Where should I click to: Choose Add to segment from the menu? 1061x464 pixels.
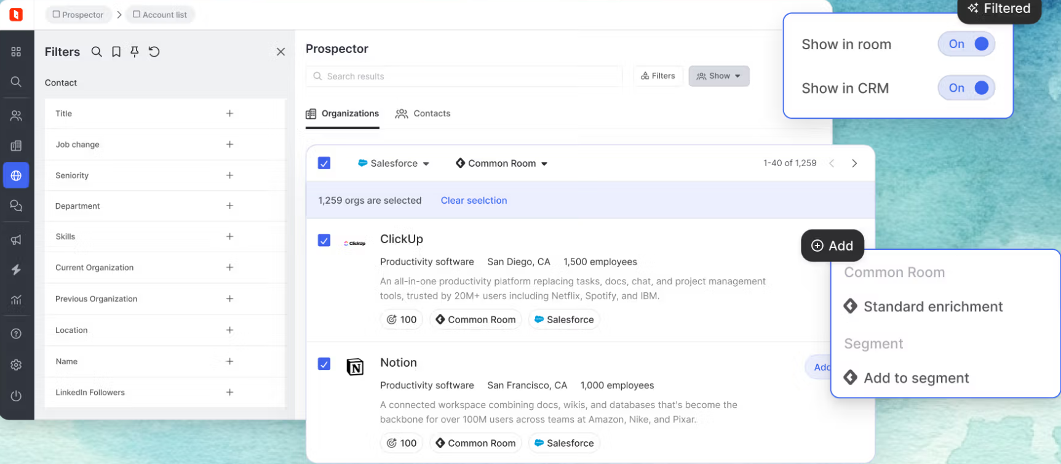(x=907, y=378)
